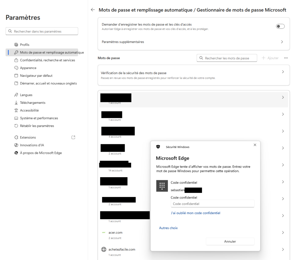Viewport: 299px width, 260px height.
Task: Click the Annuler button
Action: coord(230,242)
